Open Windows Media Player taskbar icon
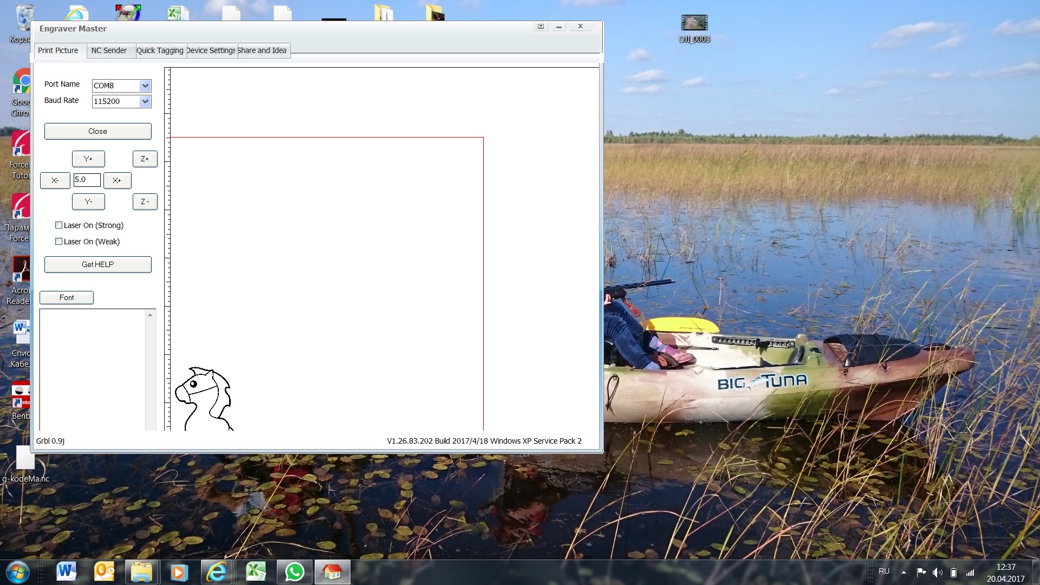This screenshot has height=585, width=1040. tap(179, 571)
